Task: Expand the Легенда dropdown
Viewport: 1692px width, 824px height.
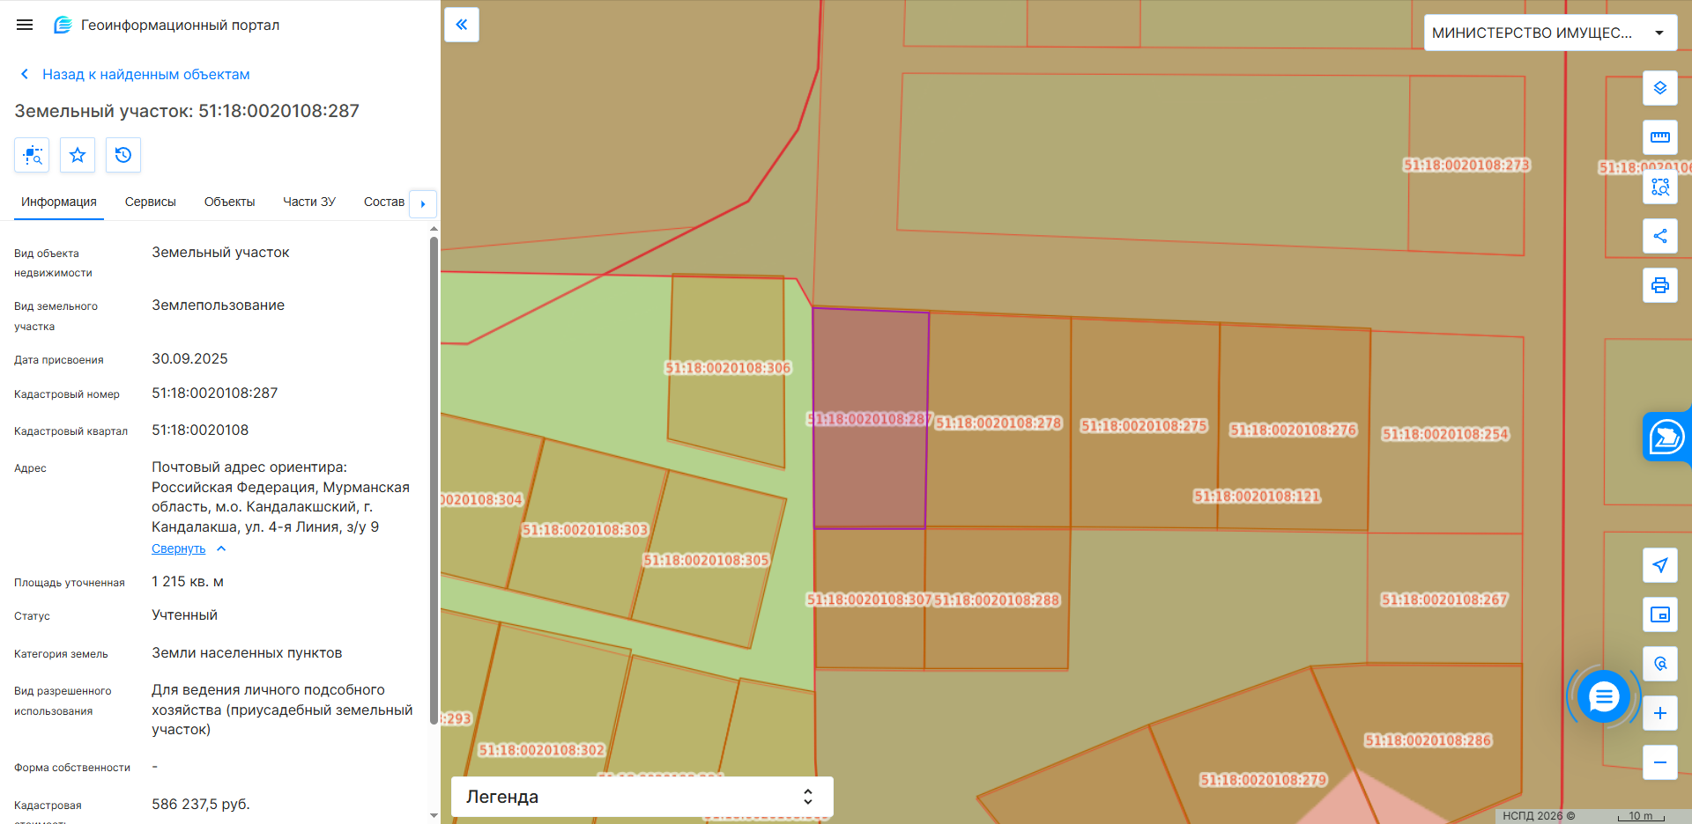Action: tap(642, 797)
